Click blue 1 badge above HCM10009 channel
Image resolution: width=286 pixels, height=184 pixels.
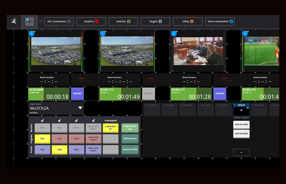(x=31, y=34)
